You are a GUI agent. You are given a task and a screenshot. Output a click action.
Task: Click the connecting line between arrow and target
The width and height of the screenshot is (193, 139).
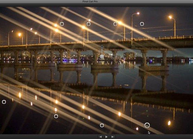[102, 52]
